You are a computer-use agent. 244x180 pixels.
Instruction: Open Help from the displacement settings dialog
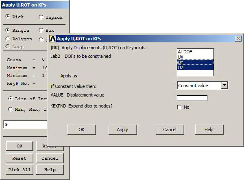click(209, 130)
